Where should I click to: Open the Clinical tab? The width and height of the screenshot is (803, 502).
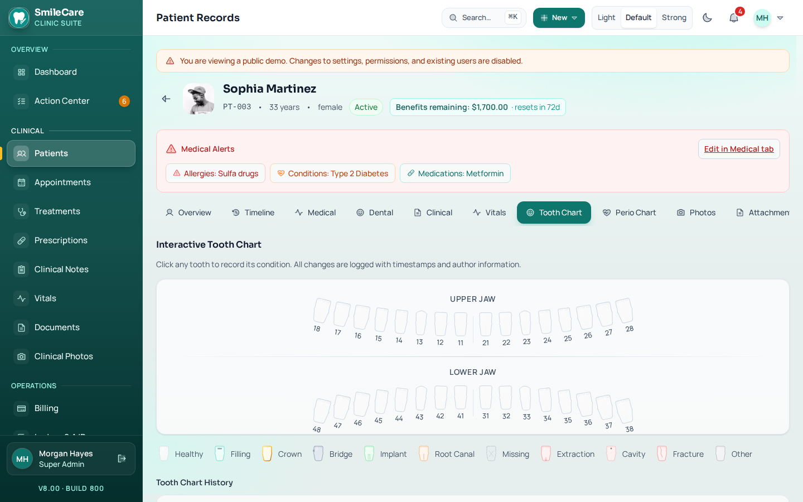click(433, 213)
